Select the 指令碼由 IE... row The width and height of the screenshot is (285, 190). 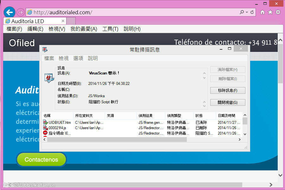coord(142,133)
